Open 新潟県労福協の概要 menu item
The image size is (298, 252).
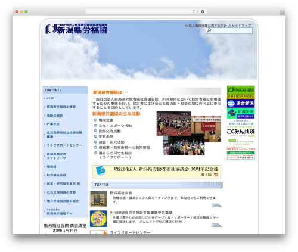(61, 107)
